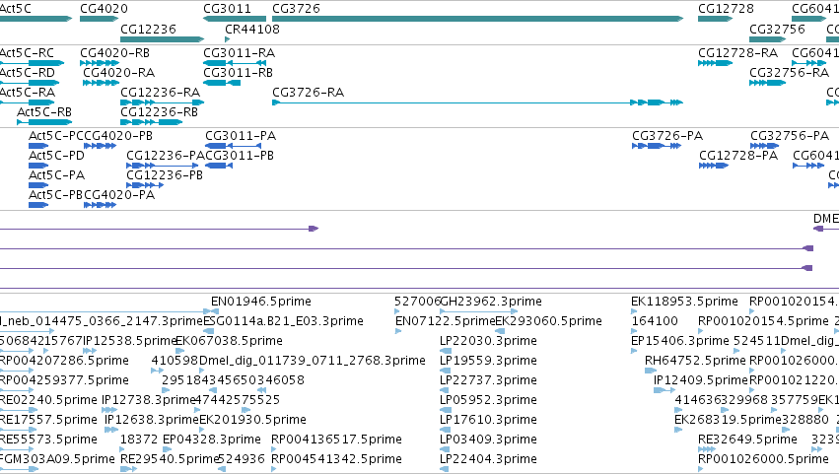Click the CG4020 gene label

104,9
